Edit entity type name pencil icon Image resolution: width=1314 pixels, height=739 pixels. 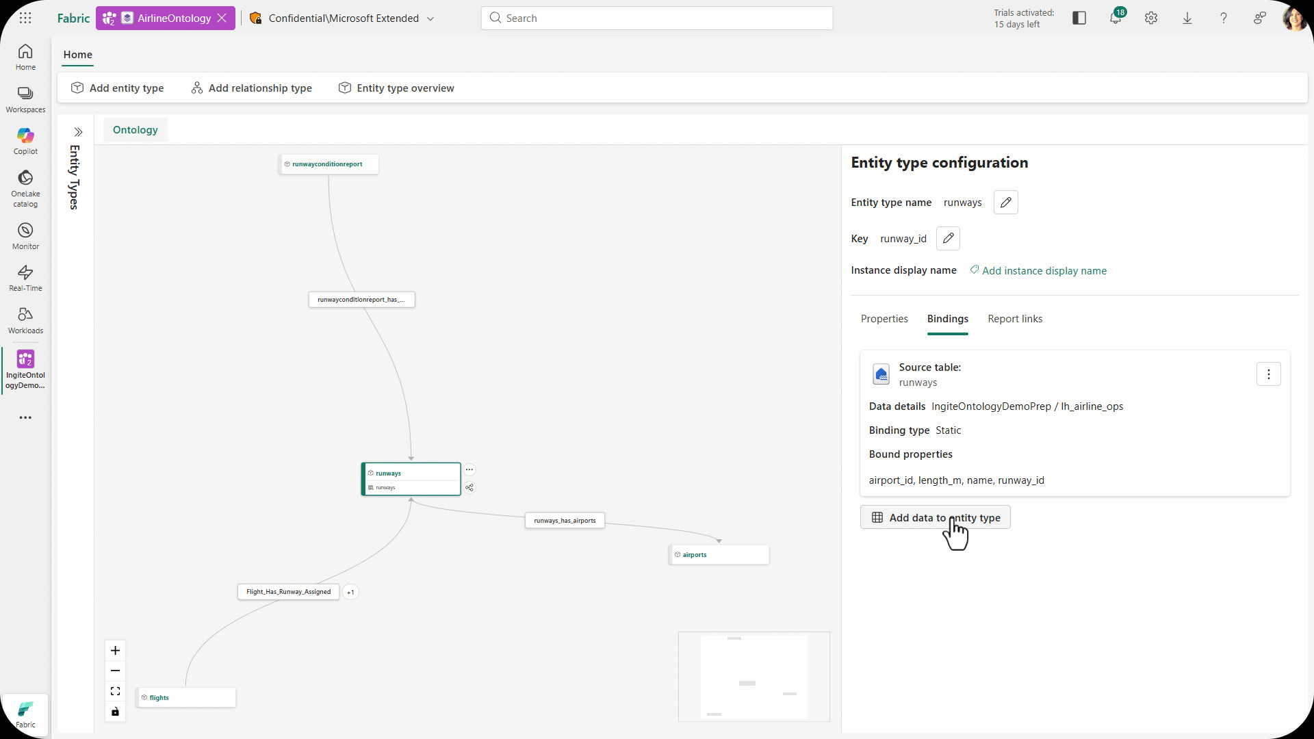tap(1005, 203)
